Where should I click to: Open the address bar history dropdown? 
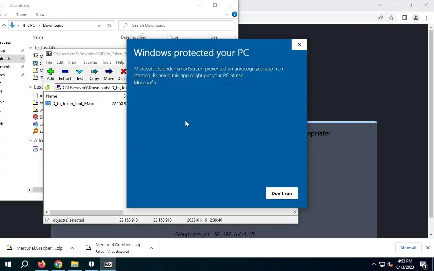(x=99, y=25)
